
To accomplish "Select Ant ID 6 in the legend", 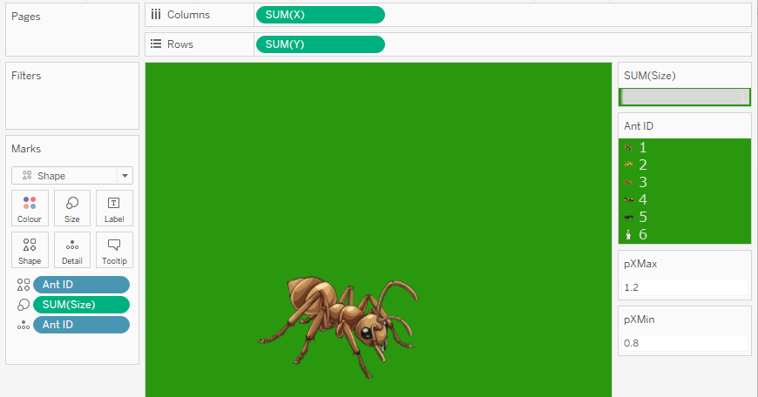I will [642, 235].
